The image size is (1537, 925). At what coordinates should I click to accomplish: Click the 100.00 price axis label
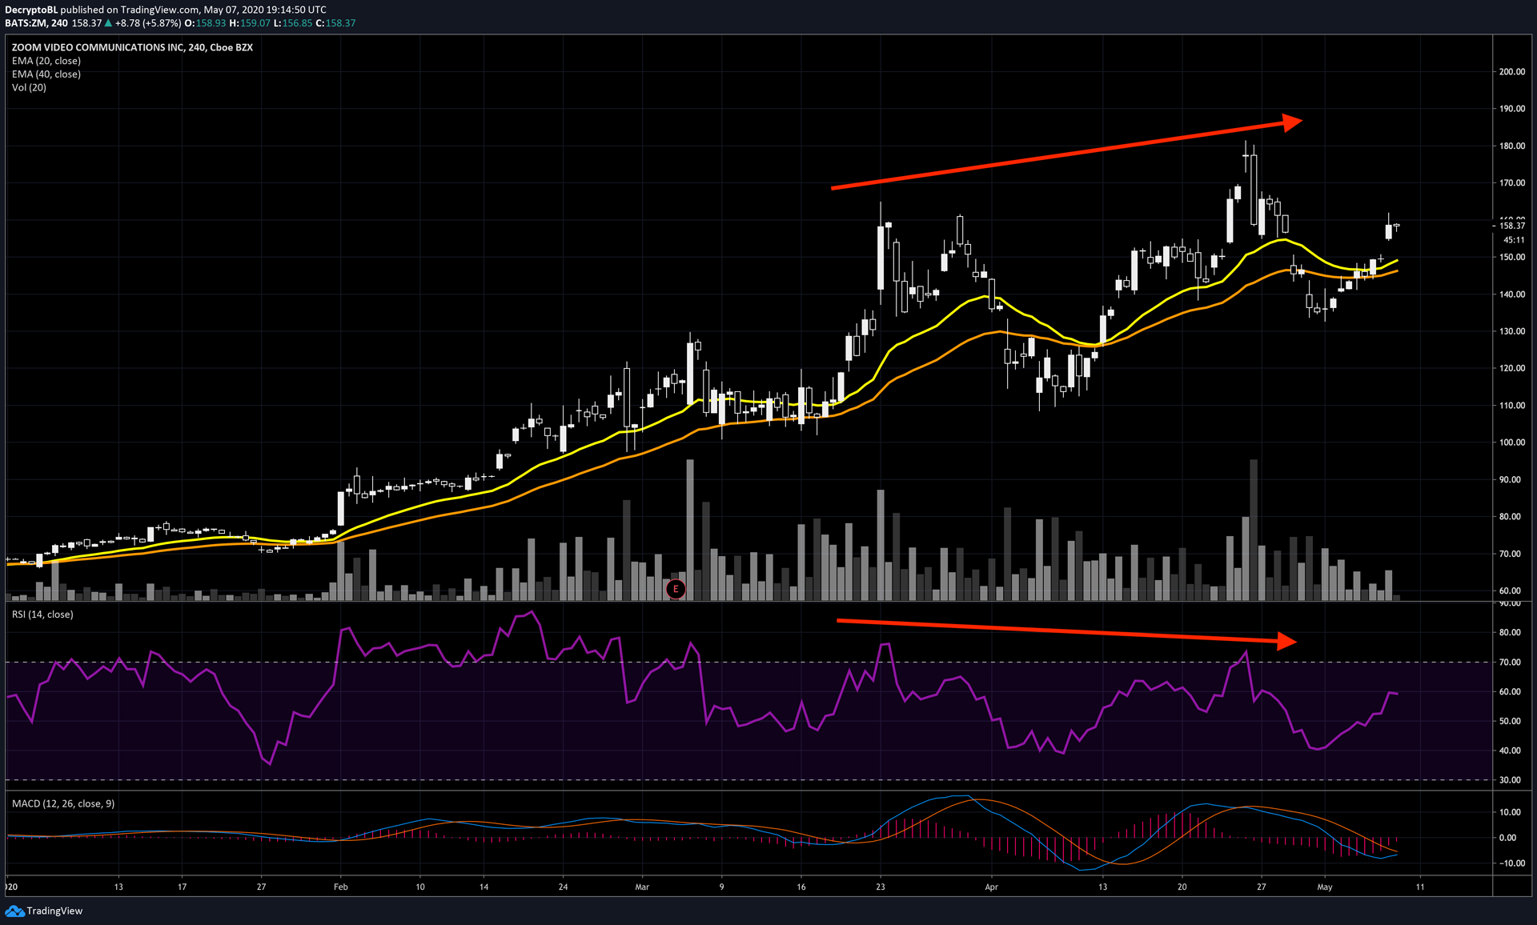pos(1512,442)
